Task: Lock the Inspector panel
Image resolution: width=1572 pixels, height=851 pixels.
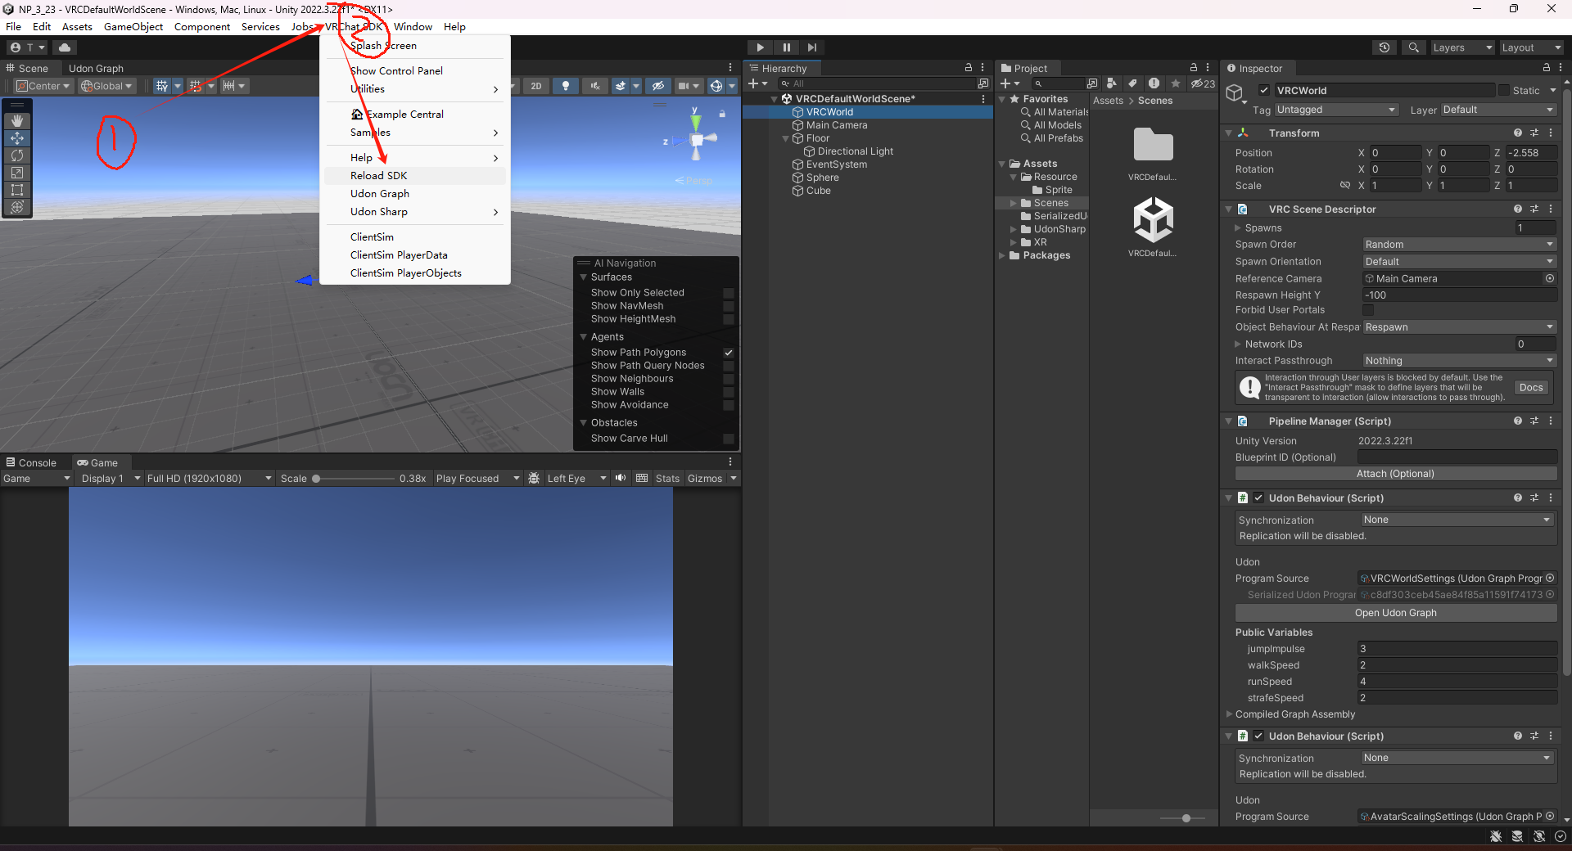Action: tap(1547, 68)
